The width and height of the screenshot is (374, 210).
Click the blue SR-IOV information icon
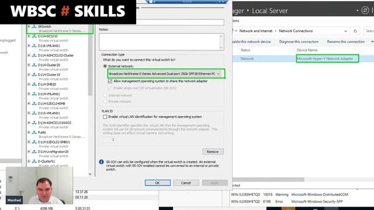pyautogui.click(x=101, y=162)
